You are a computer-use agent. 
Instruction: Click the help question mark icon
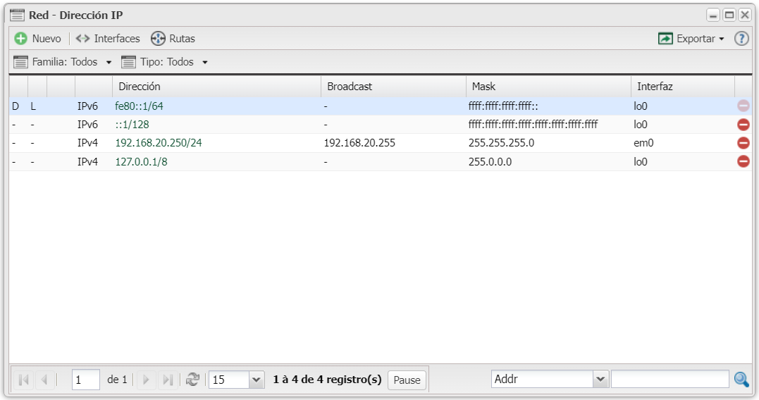(x=741, y=39)
